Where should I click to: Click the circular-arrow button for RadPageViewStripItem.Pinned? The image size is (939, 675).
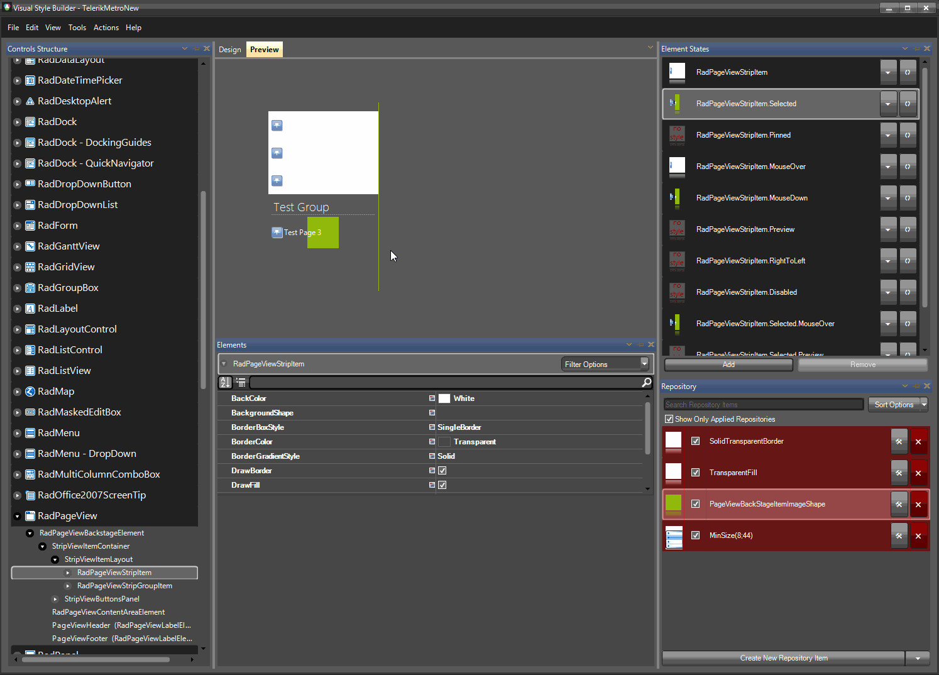point(908,135)
